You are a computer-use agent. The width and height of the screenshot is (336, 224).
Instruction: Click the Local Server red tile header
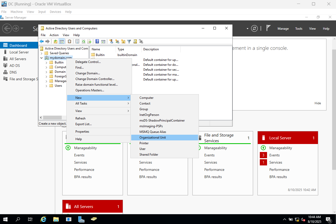pyautogui.click(x=288, y=138)
